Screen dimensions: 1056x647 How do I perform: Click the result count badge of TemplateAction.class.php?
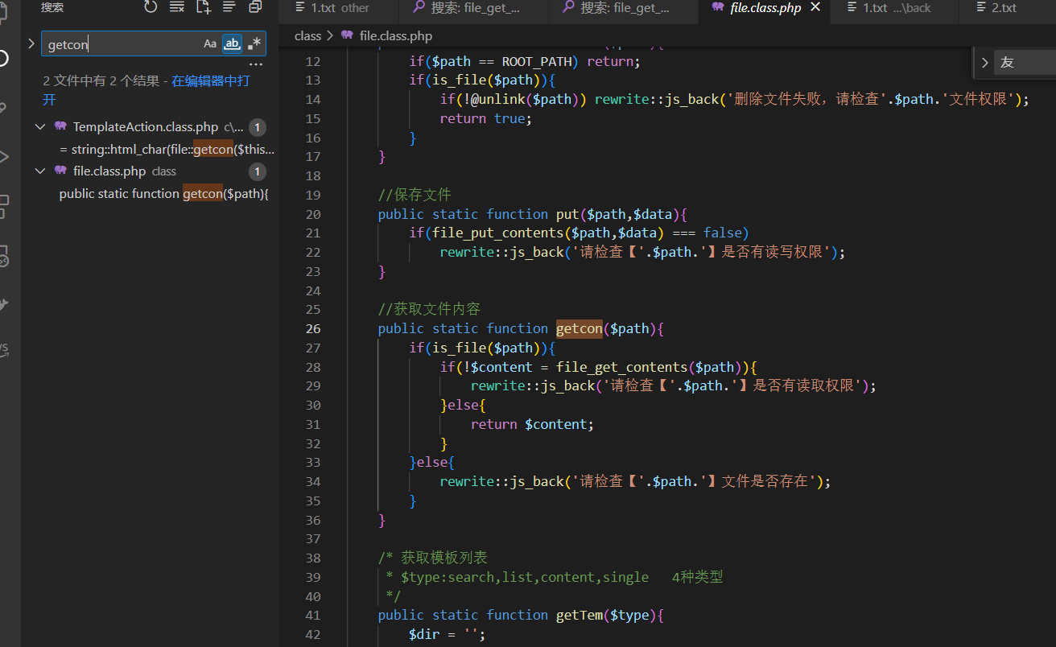pyautogui.click(x=257, y=127)
